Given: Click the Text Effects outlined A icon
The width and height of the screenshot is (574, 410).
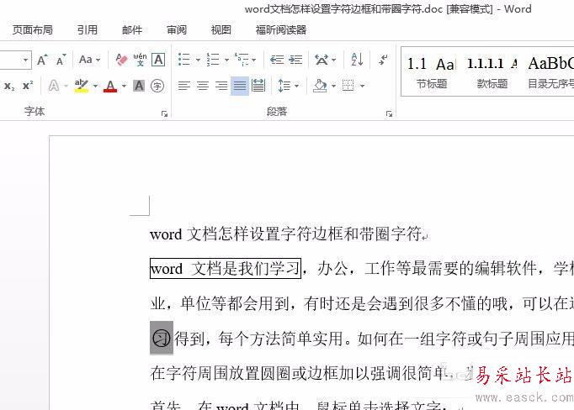Looking at the screenshot, I should (54, 86).
